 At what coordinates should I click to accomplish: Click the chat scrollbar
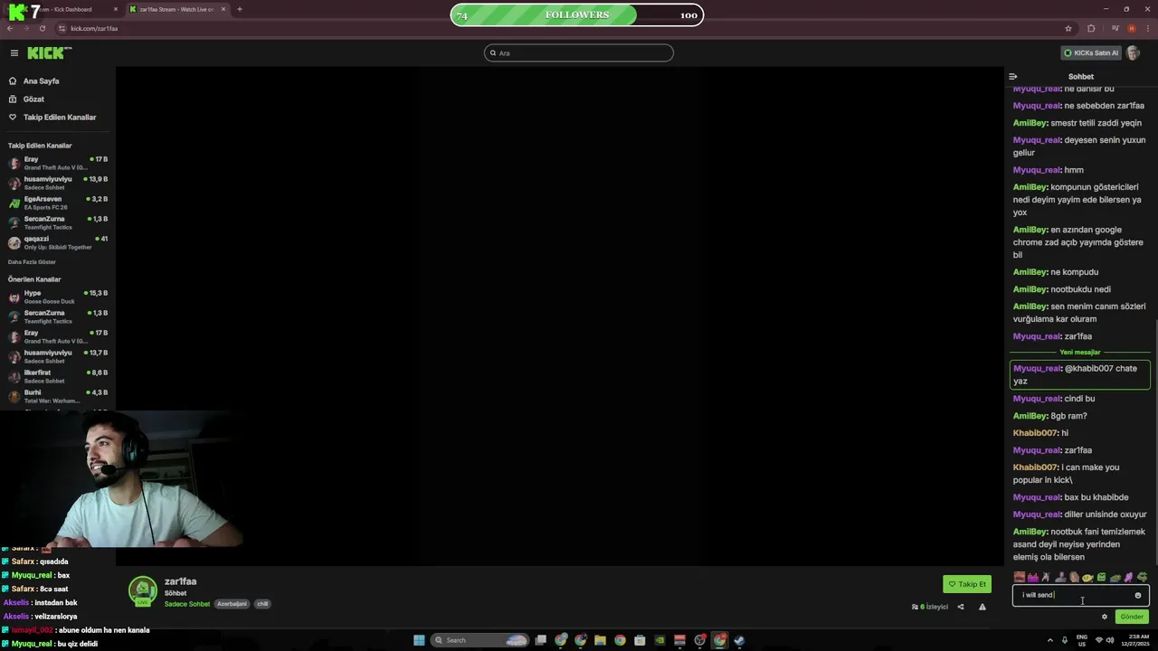pyautogui.click(x=1155, y=443)
